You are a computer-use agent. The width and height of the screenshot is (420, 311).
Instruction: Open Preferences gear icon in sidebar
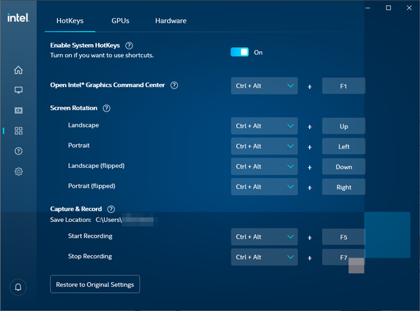tap(19, 172)
